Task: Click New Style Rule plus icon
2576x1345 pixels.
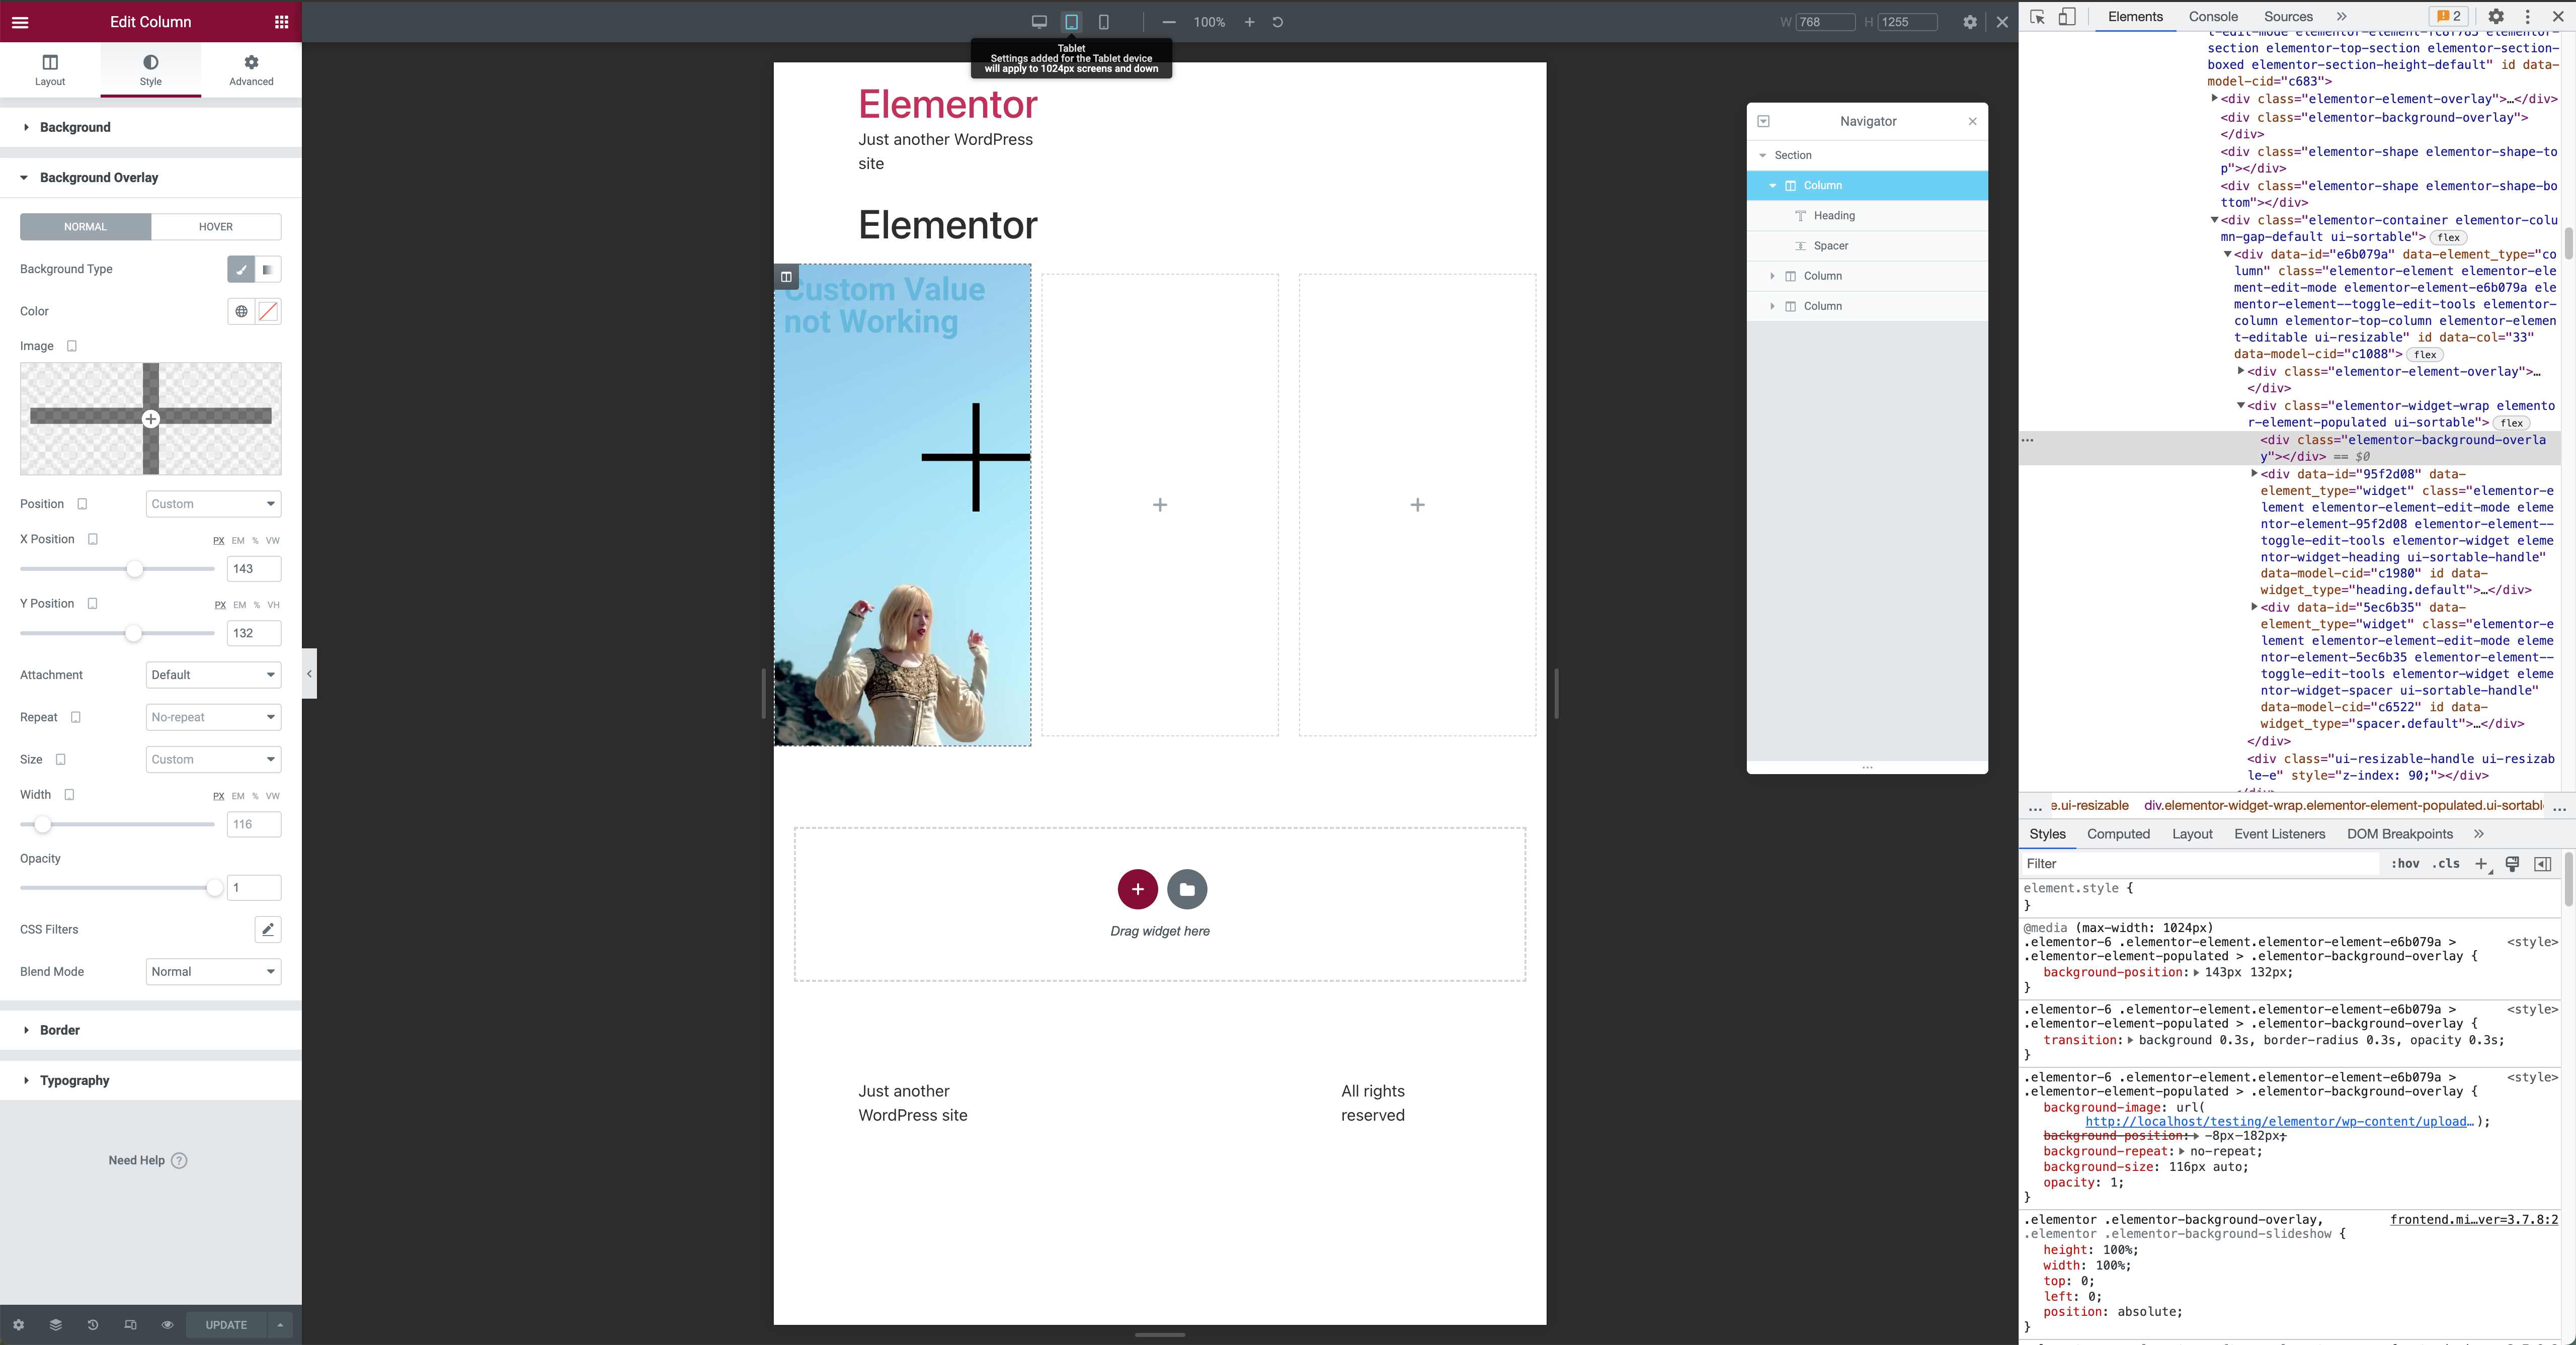Action: [x=2481, y=864]
